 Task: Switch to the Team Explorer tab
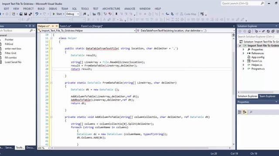coord(267,96)
